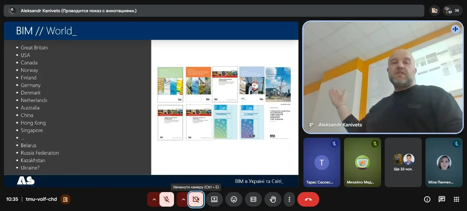Open the three-dot more options menu

click(289, 199)
